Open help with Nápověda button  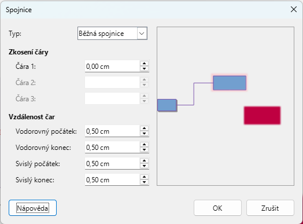point(32,208)
